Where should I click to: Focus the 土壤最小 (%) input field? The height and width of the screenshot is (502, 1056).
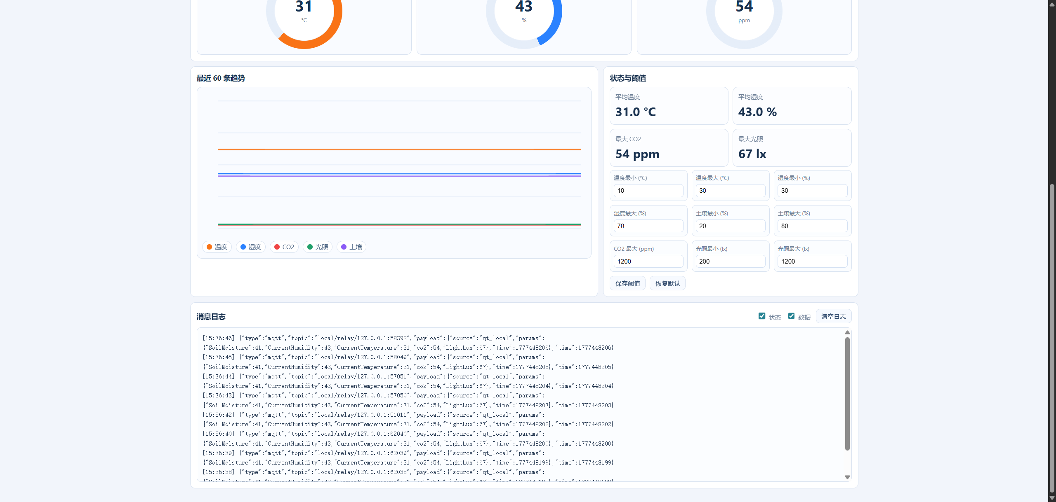pos(730,226)
